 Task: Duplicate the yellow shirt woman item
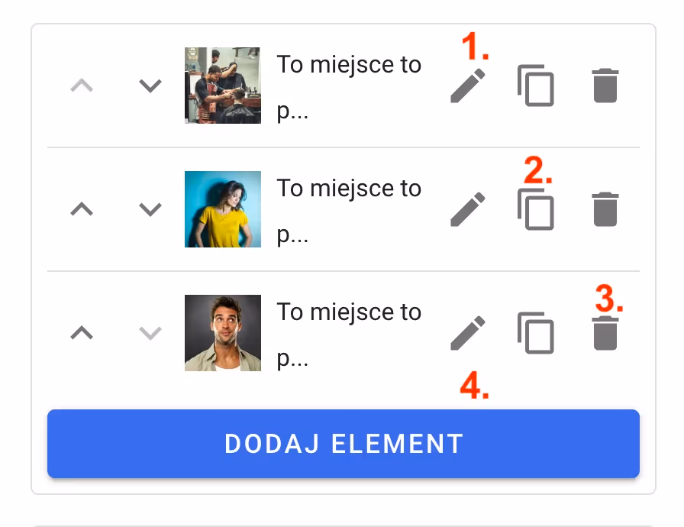coord(535,209)
